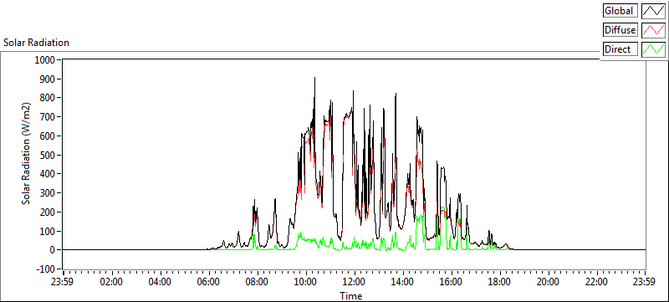The image size is (669, 302).
Task: Click the 14:00 time axis label
Action: pyautogui.click(x=403, y=282)
